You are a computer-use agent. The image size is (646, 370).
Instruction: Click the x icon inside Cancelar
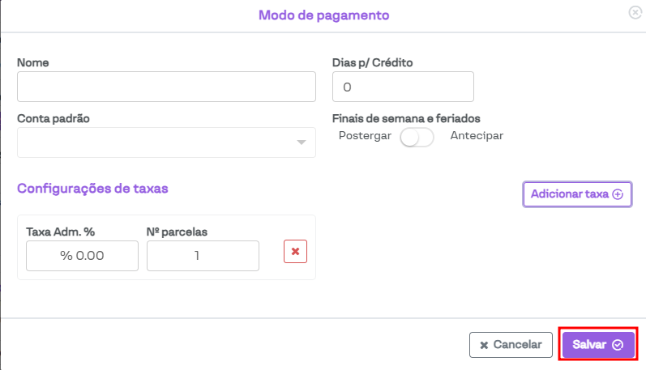click(484, 345)
